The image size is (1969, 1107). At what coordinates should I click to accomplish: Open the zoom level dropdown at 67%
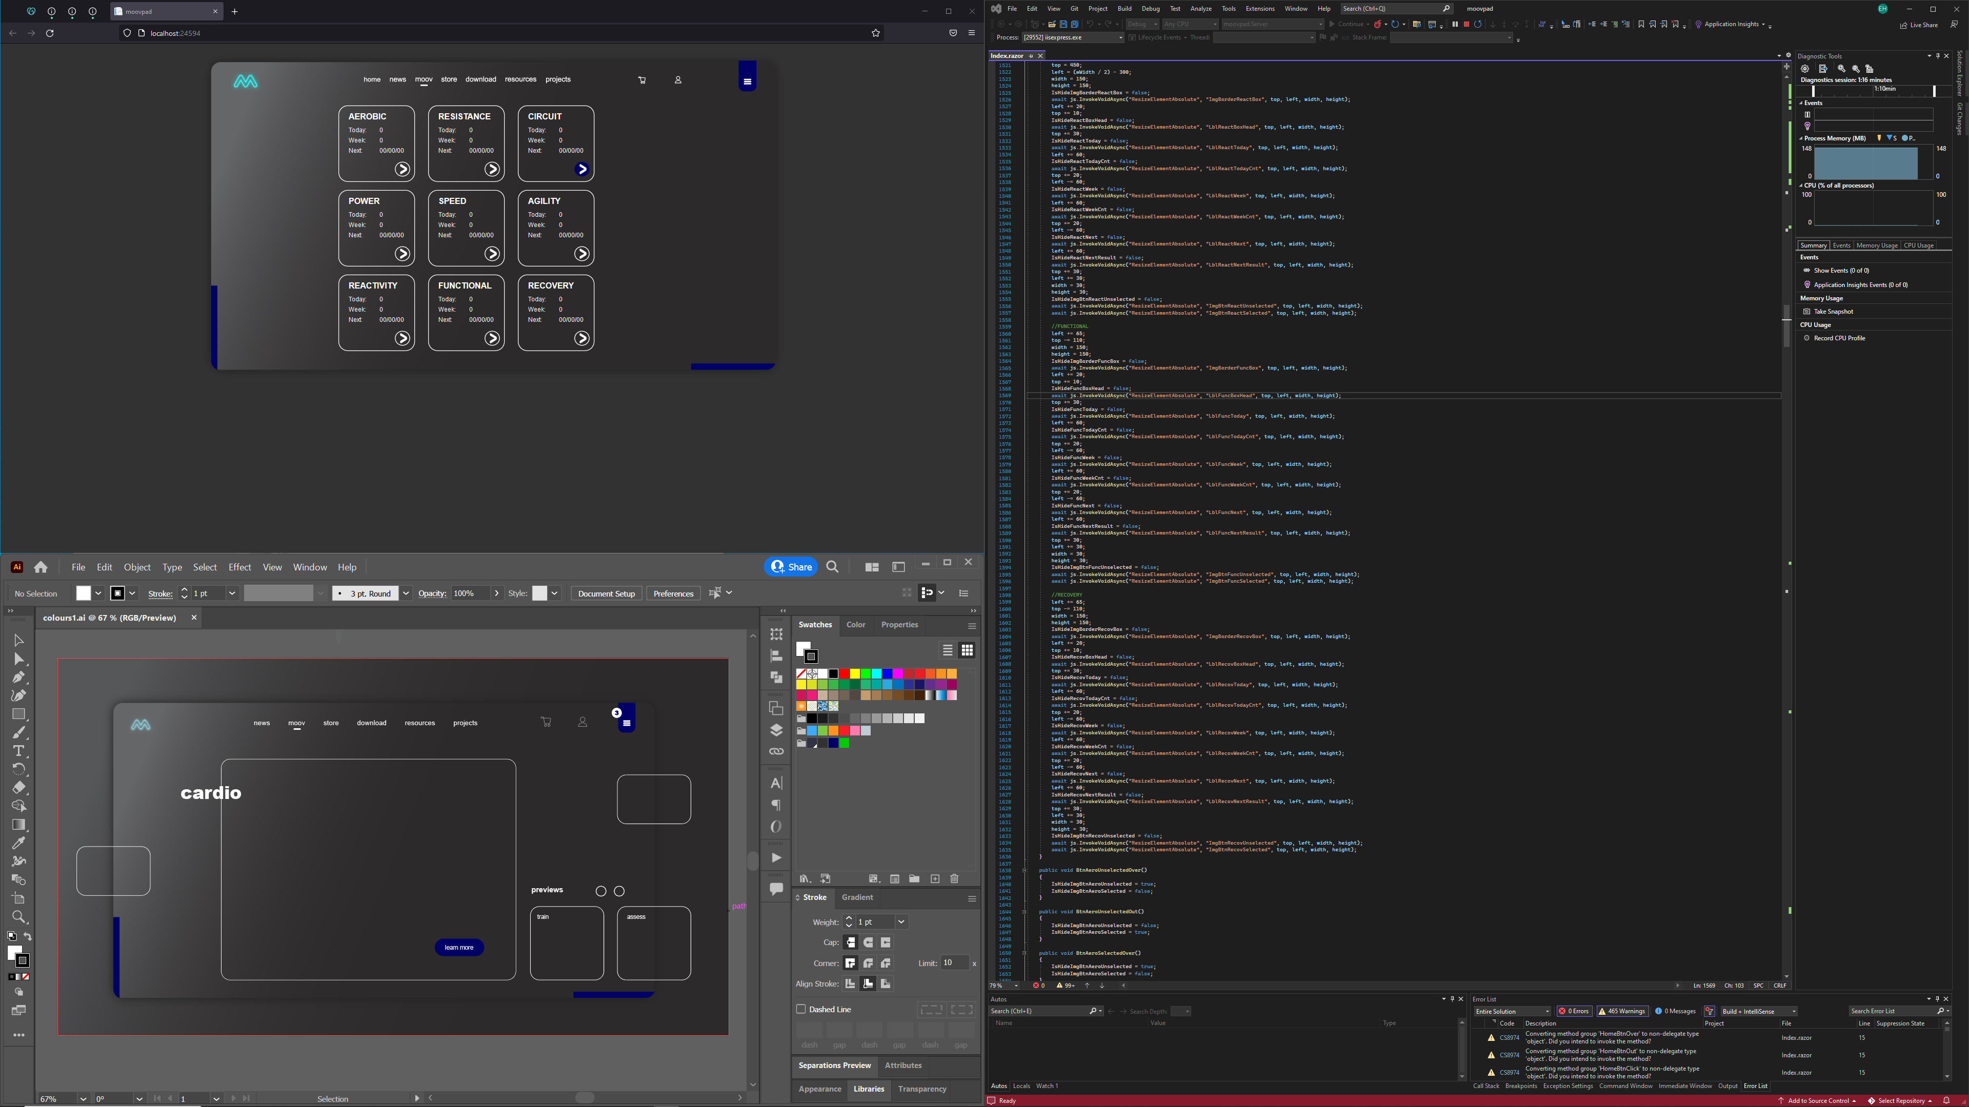click(83, 1099)
